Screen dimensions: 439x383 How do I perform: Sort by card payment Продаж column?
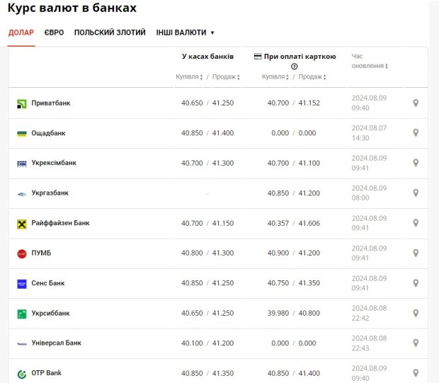pyautogui.click(x=312, y=77)
